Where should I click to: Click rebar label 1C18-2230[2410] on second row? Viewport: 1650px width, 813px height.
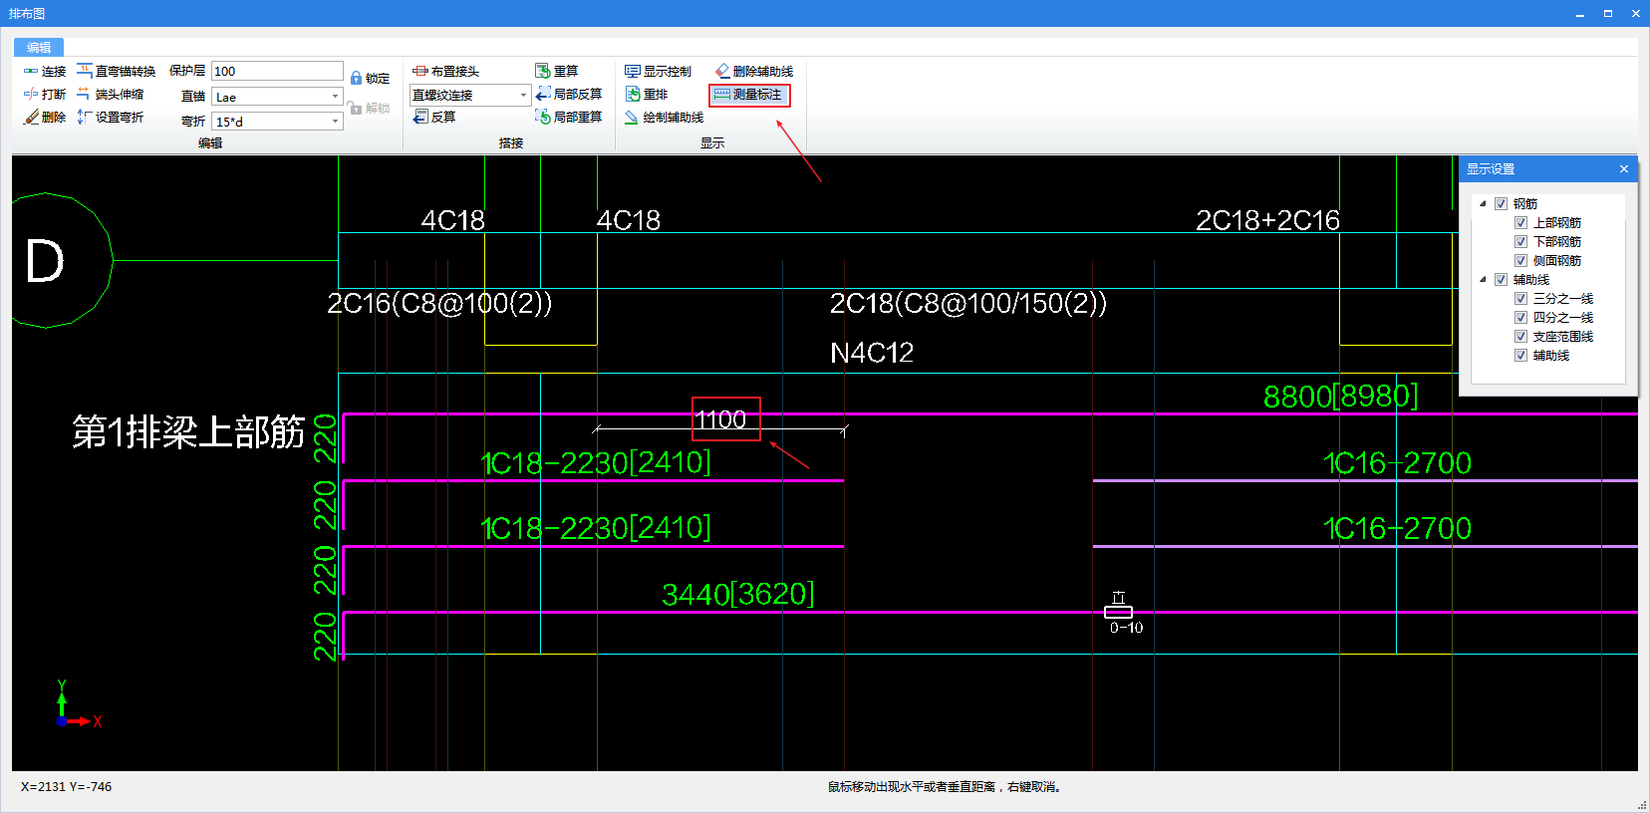596,527
